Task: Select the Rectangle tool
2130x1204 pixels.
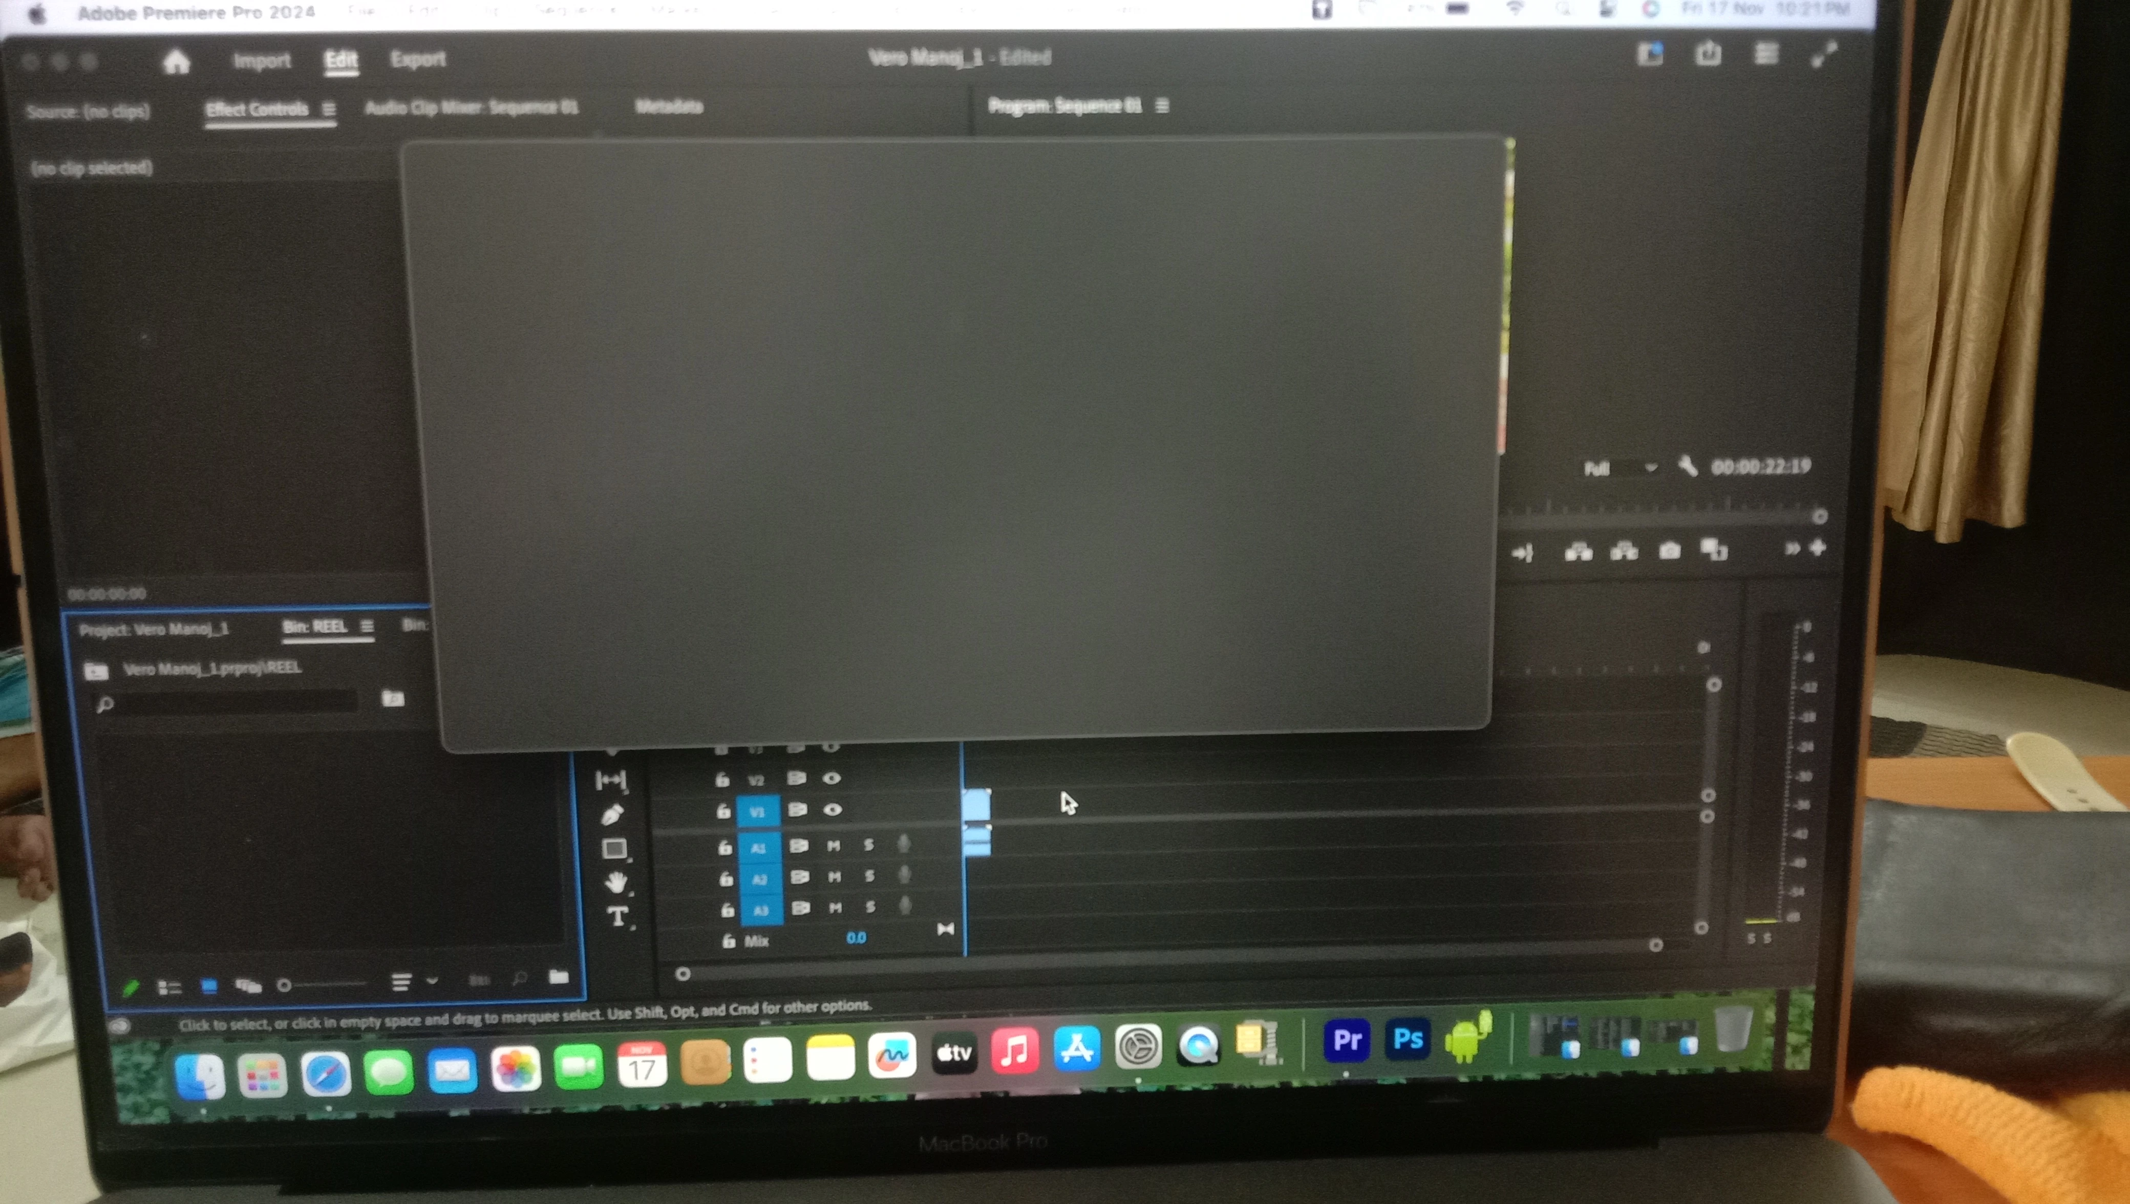Action: pyautogui.click(x=613, y=848)
